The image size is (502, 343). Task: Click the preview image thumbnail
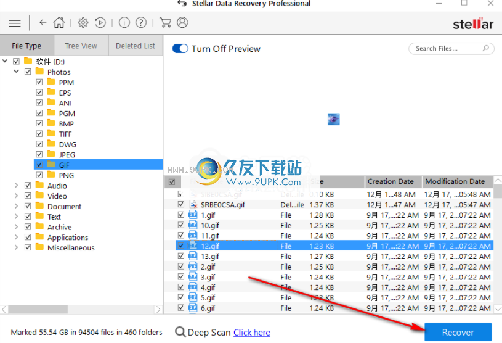[334, 119]
